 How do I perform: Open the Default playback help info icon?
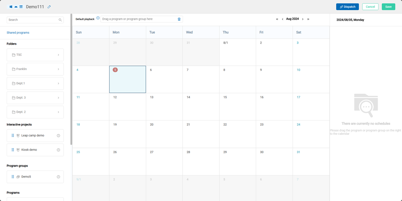[98, 18]
